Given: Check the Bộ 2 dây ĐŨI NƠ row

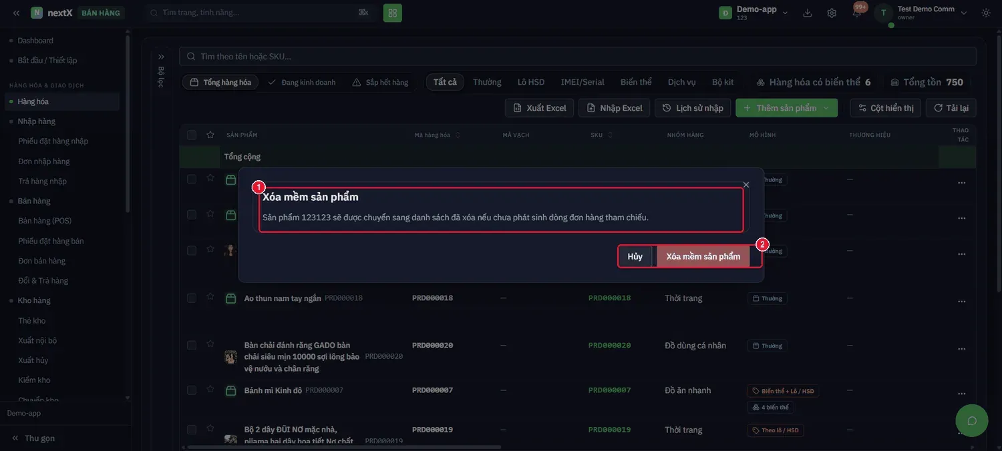Looking at the screenshot, I should pos(192,430).
